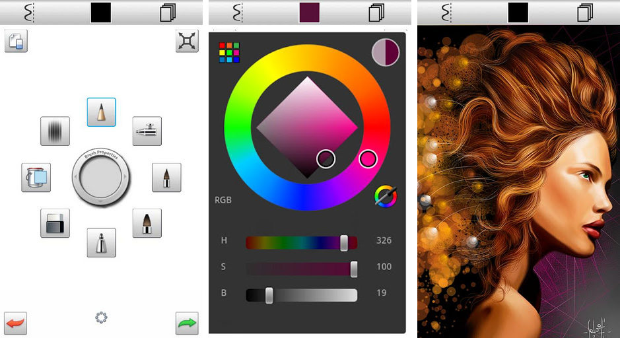Image resolution: width=620 pixels, height=338 pixels.
Task: Select the Eraser tool
Action: coord(55,223)
